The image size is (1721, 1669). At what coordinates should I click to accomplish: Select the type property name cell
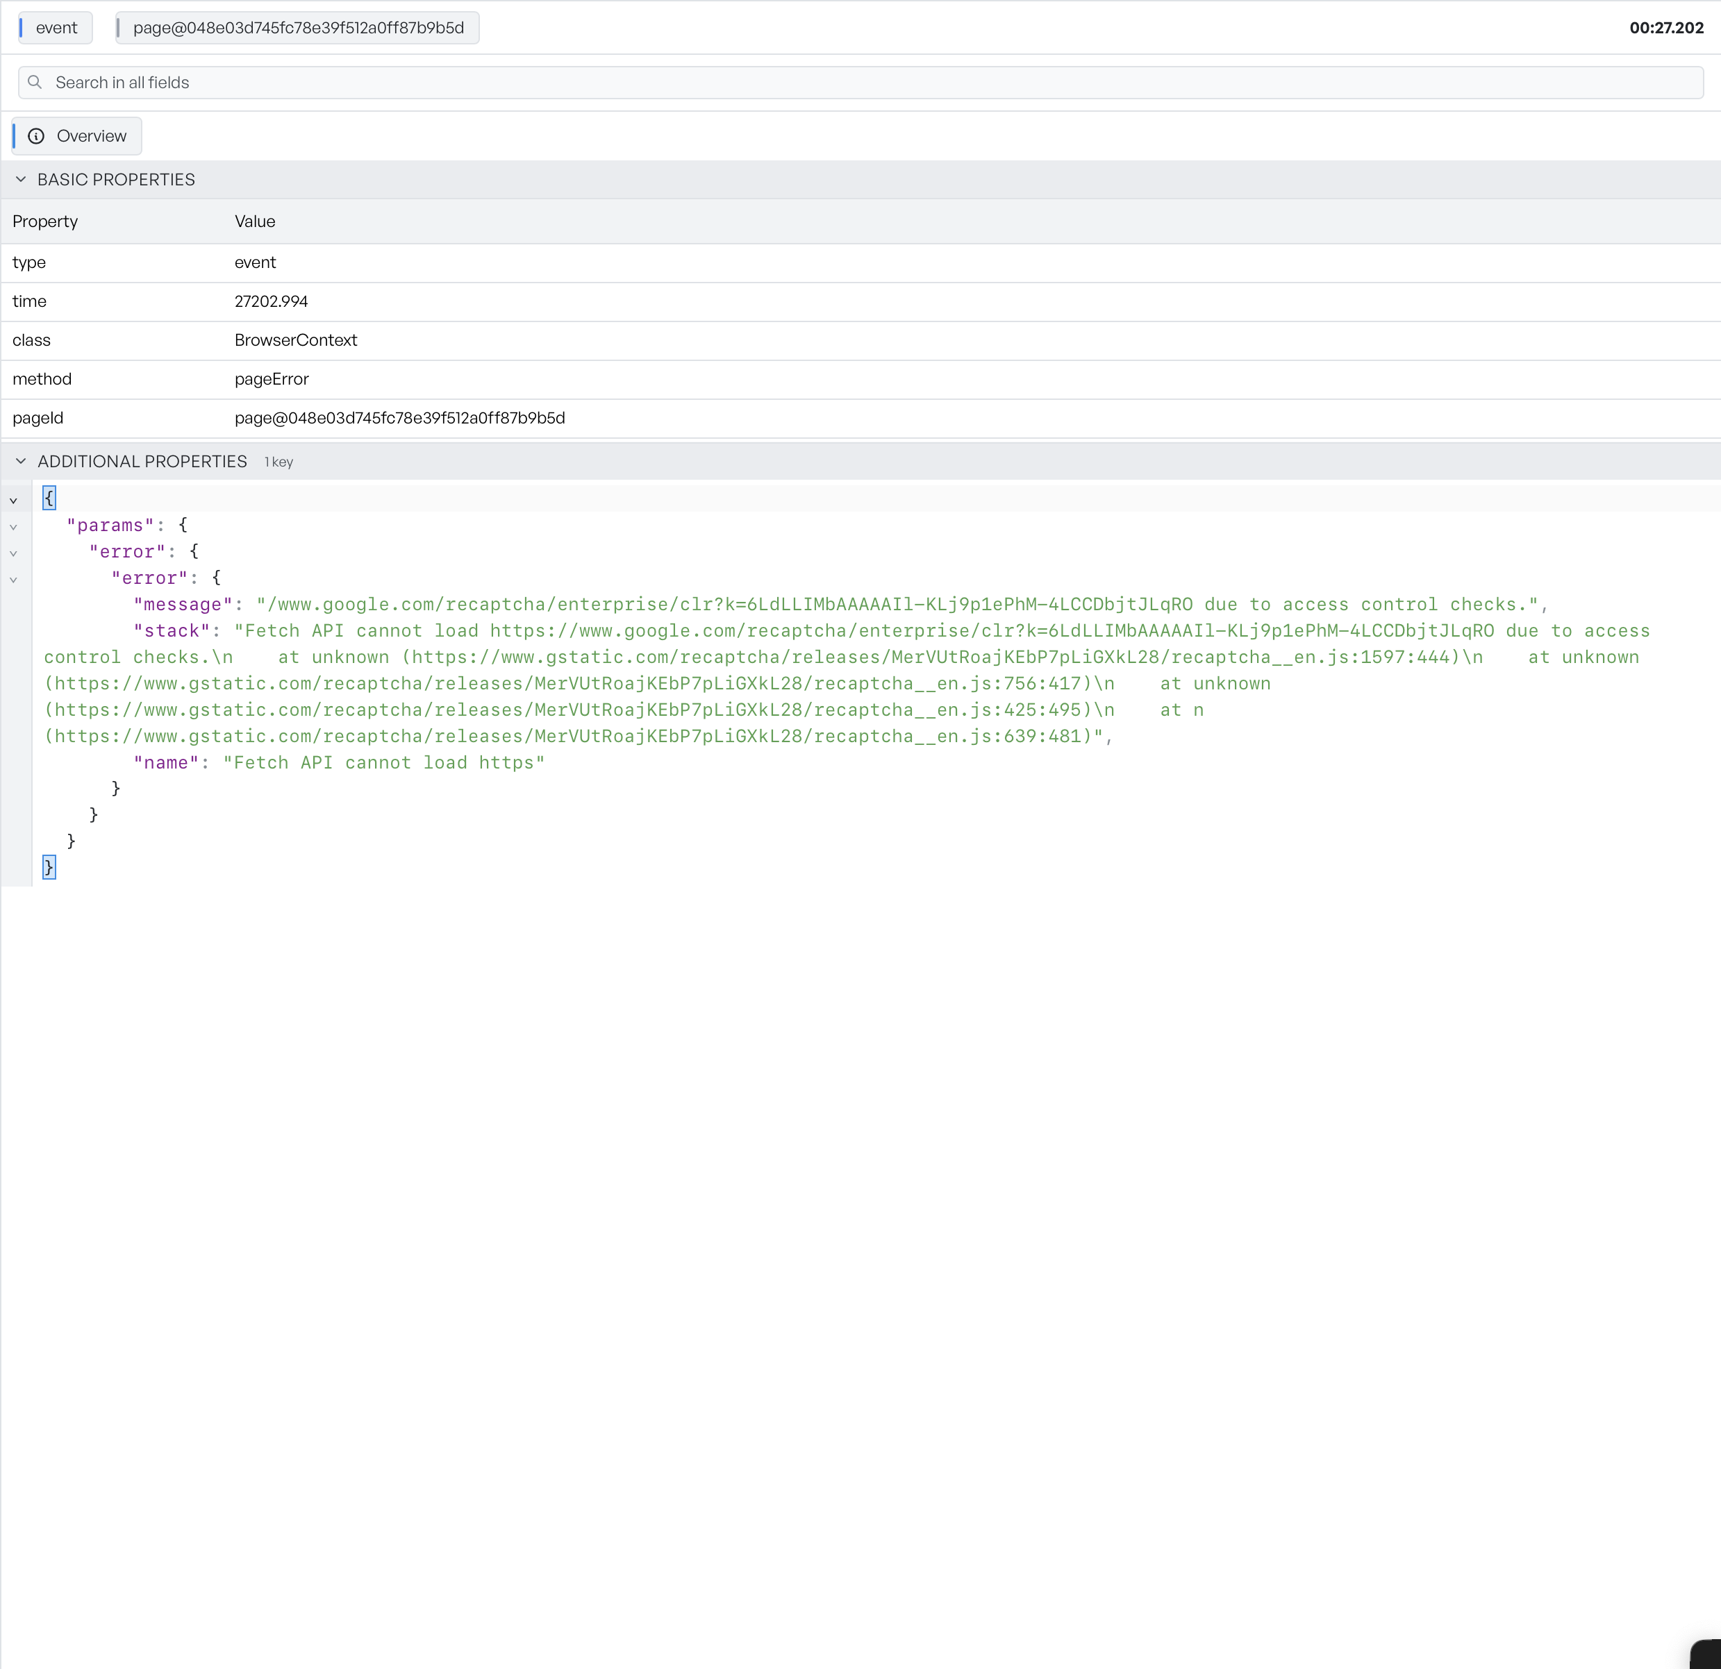(29, 262)
